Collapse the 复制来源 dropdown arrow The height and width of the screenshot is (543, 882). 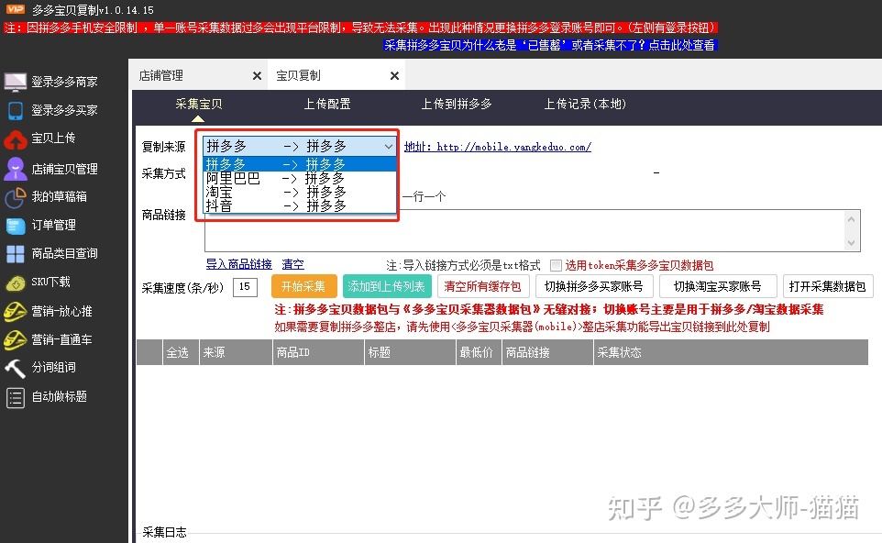tap(389, 147)
